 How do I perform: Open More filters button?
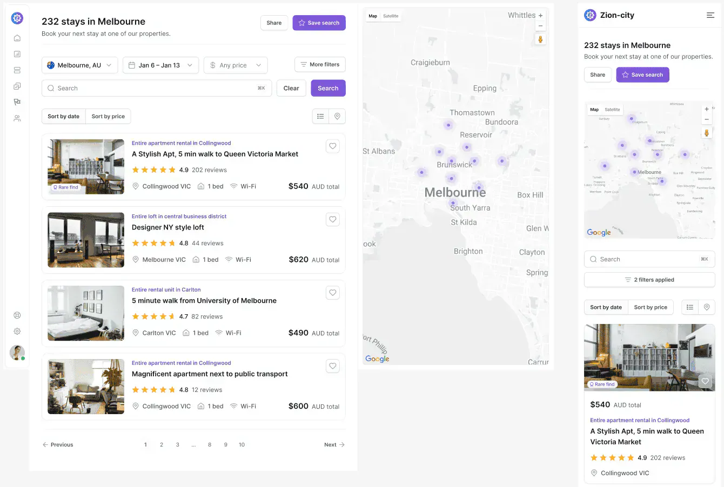[x=320, y=64]
